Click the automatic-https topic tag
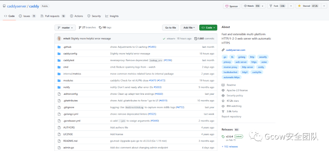 (232, 77)
